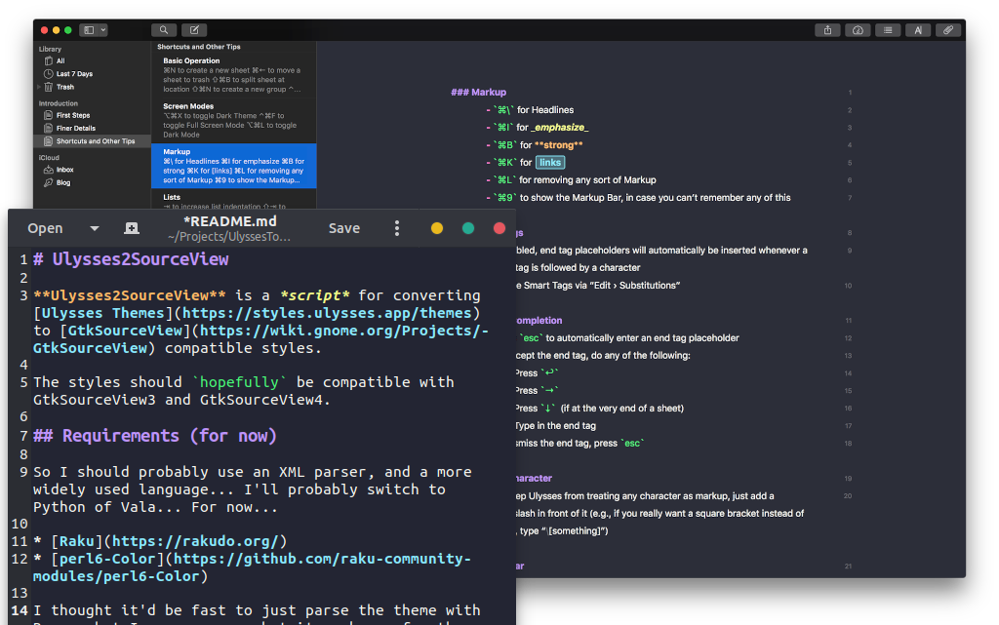Screen dimensions: 999x625
Task: Open the attachments paperclip icon
Action: pyautogui.click(x=948, y=30)
